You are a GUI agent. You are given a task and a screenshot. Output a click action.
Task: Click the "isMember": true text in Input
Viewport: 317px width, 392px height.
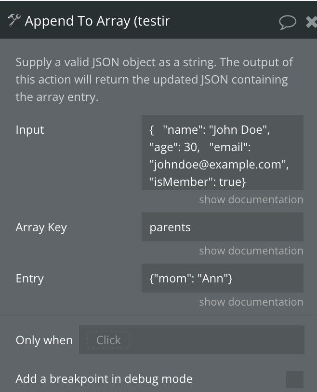[198, 182]
